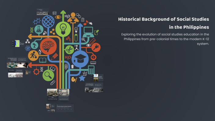Select the red brain circle icon
The width and height of the screenshot is (215, 121).
(48, 46)
